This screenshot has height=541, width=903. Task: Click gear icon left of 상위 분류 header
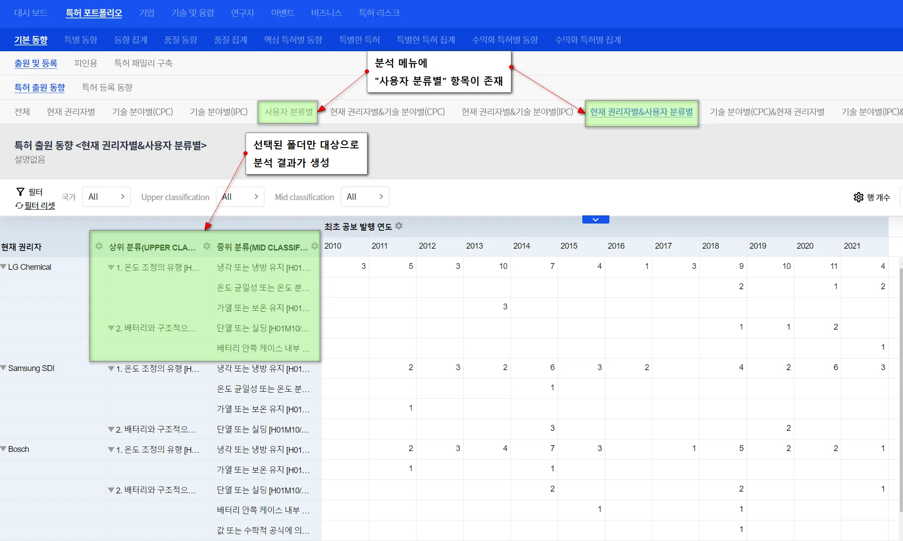(x=99, y=246)
